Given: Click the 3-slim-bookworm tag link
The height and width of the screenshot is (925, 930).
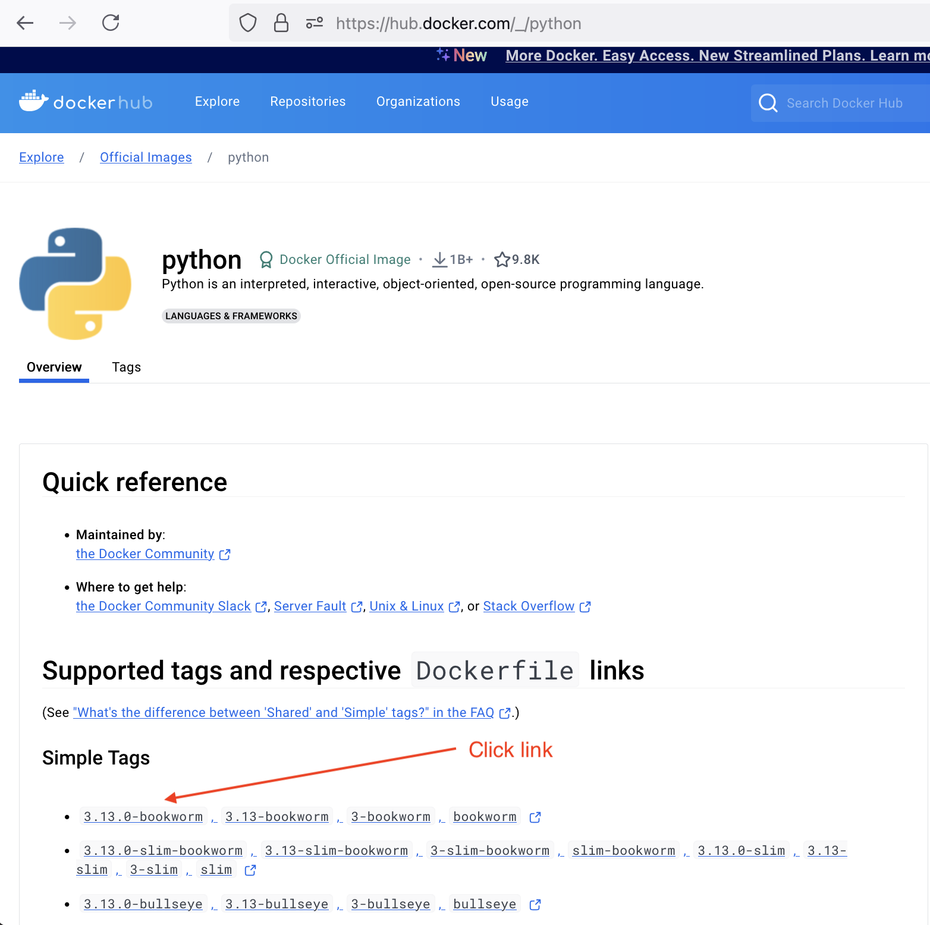Looking at the screenshot, I should (490, 851).
